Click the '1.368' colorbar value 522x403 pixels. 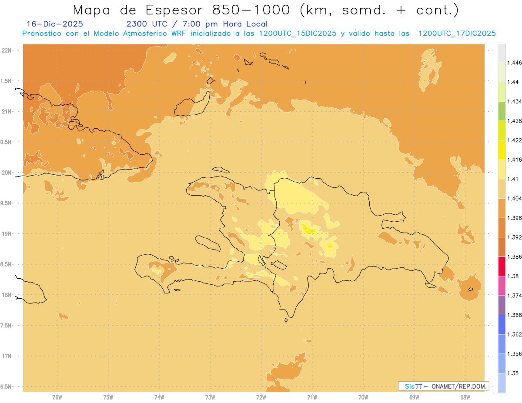[x=515, y=315]
